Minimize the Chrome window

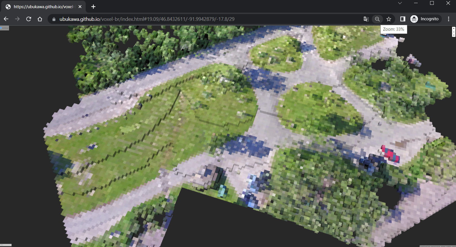coord(416,3)
